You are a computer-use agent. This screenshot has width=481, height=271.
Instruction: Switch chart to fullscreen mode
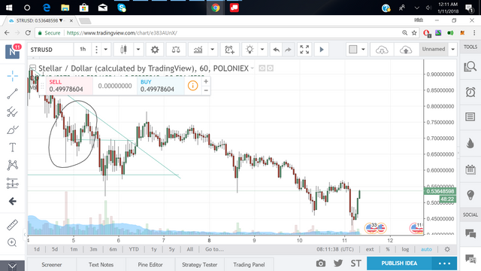(304, 50)
